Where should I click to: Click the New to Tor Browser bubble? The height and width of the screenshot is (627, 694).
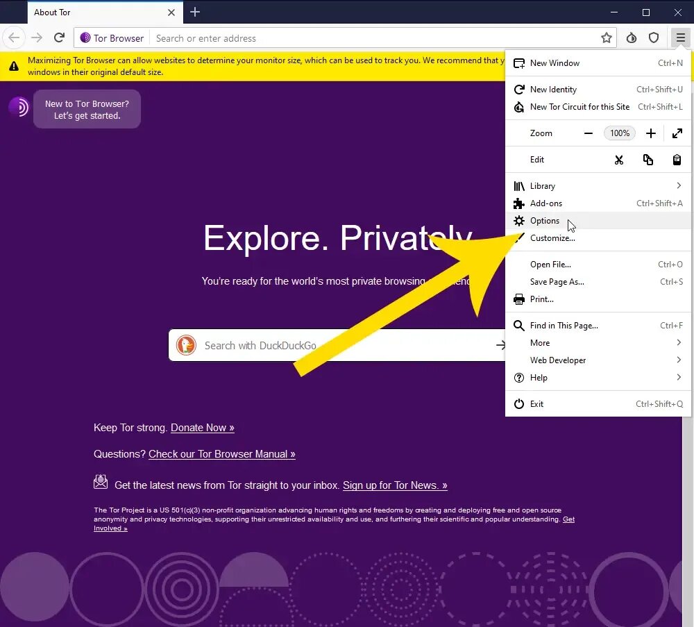(x=87, y=110)
